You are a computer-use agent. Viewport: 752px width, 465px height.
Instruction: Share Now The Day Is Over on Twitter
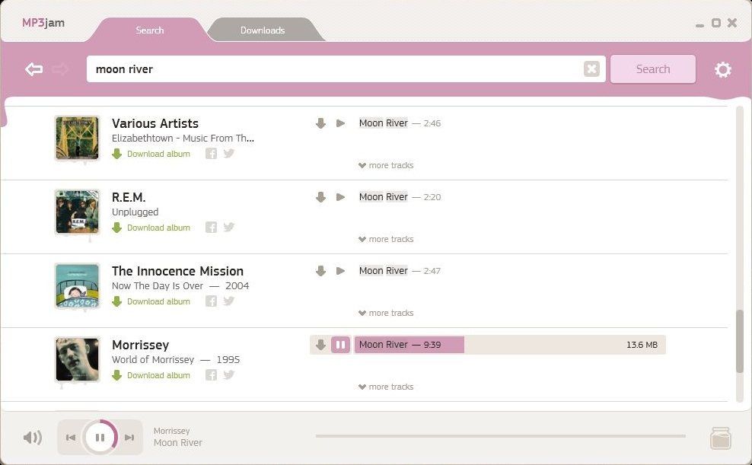pos(229,301)
